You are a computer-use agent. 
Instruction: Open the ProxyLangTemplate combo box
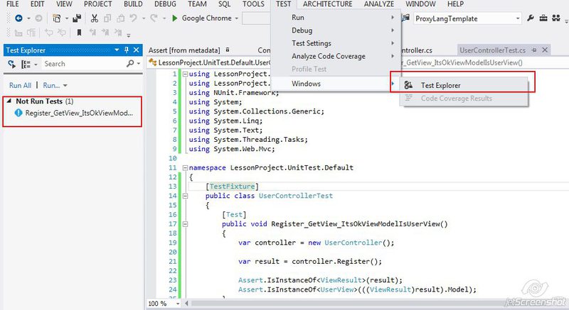click(x=467, y=18)
